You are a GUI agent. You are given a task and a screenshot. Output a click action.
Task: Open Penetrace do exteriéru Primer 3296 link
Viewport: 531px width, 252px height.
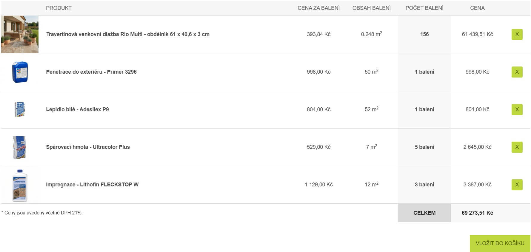91,72
